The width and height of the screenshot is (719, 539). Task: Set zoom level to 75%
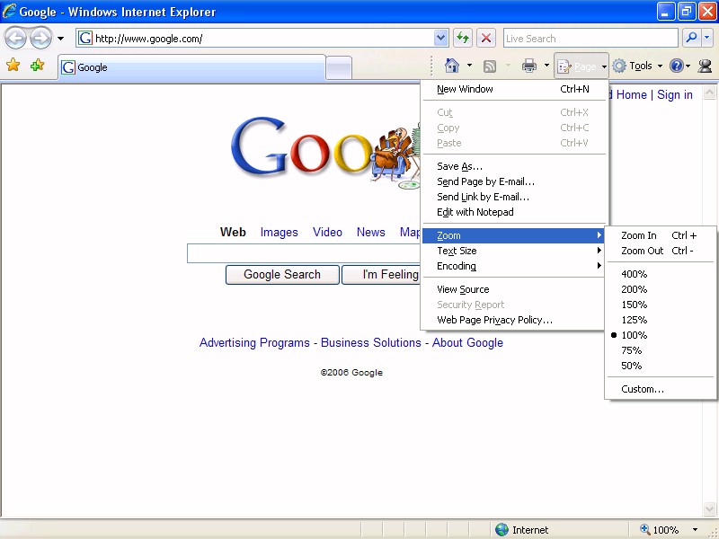coord(661,350)
